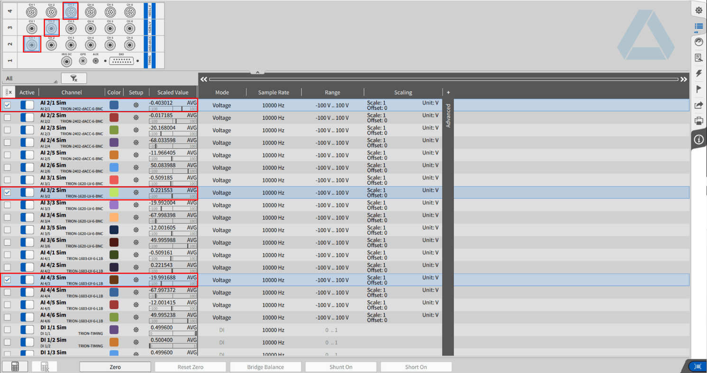Viewport: 707px width, 373px height.
Task: Click the Scaled Value column header
Action: pyautogui.click(x=172, y=93)
